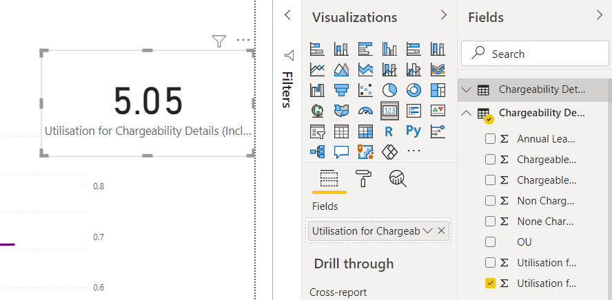Select the Stacked column chart visual
612x300 pixels.
(x=342, y=49)
